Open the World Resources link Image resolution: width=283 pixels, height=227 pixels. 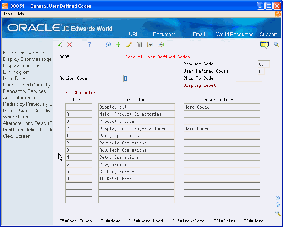point(235,35)
